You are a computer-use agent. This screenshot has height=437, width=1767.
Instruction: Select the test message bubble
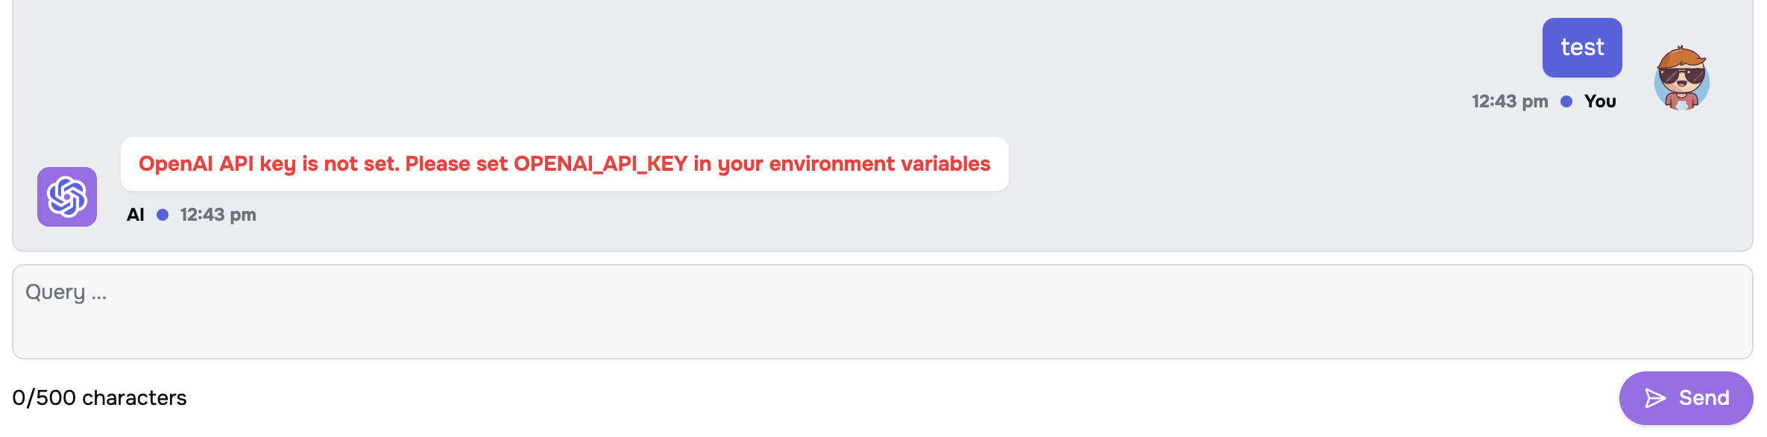coord(1582,47)
